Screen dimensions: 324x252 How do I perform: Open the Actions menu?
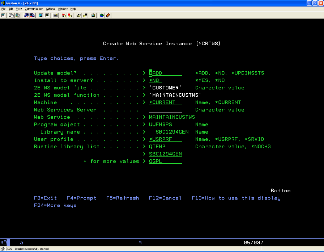(x=50, y=9)
